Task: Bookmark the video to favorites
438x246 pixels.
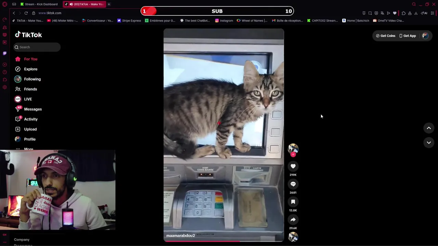Action: tap(293, 202)
